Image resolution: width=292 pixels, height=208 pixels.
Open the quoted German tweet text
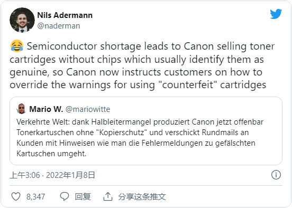[140, 138]
